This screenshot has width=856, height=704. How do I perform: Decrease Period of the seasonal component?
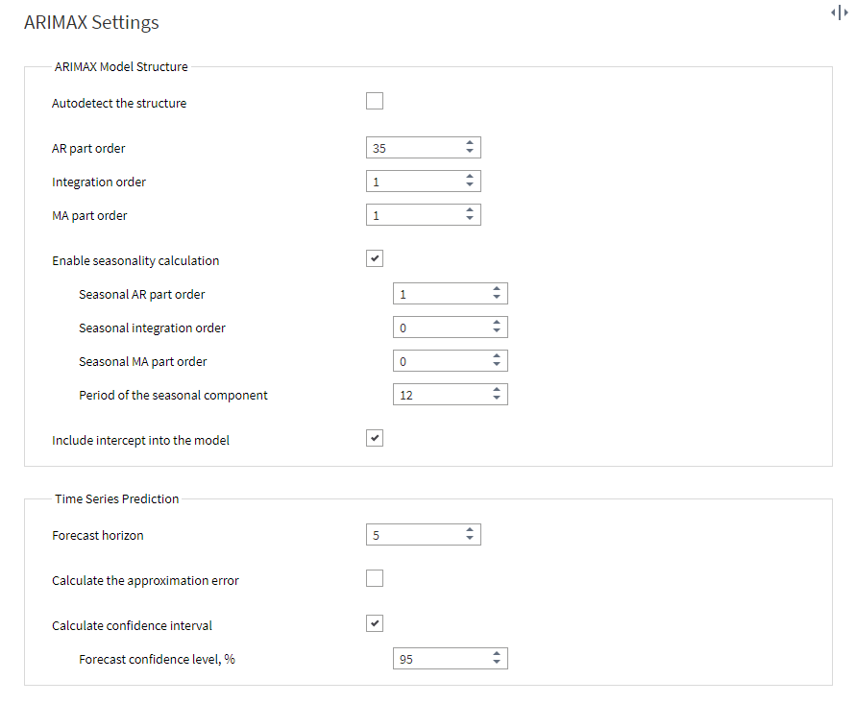click(497, 398)
